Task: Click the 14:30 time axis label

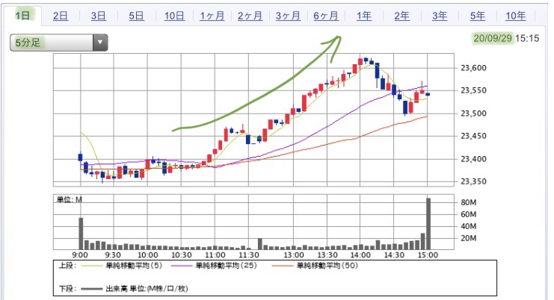Action: point(394,255)
